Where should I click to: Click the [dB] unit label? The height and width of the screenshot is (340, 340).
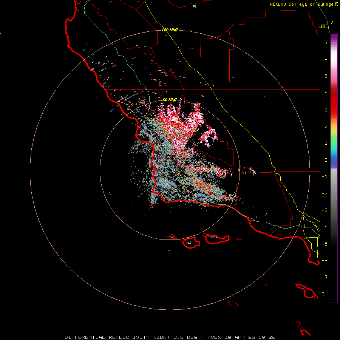click(x=323, y=26)
